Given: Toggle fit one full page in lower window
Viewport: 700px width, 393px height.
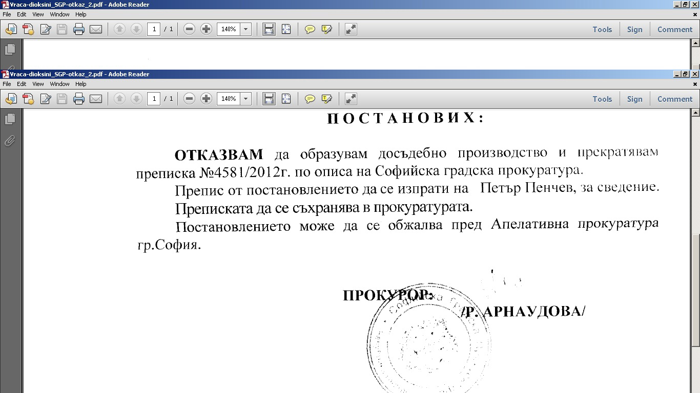Looking at the screenshot, I should click(286, 99).
